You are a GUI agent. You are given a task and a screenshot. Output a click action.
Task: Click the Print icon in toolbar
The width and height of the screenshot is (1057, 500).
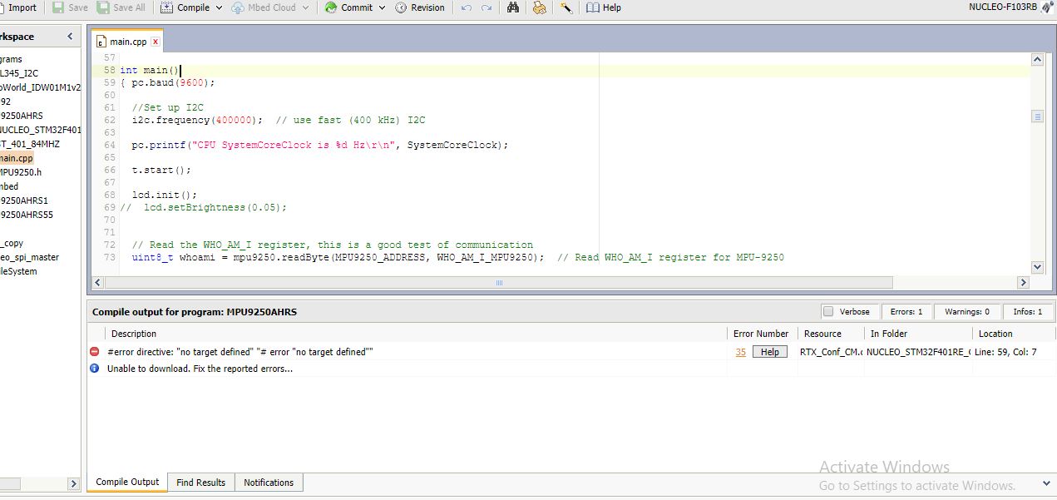tap(540, 7)
